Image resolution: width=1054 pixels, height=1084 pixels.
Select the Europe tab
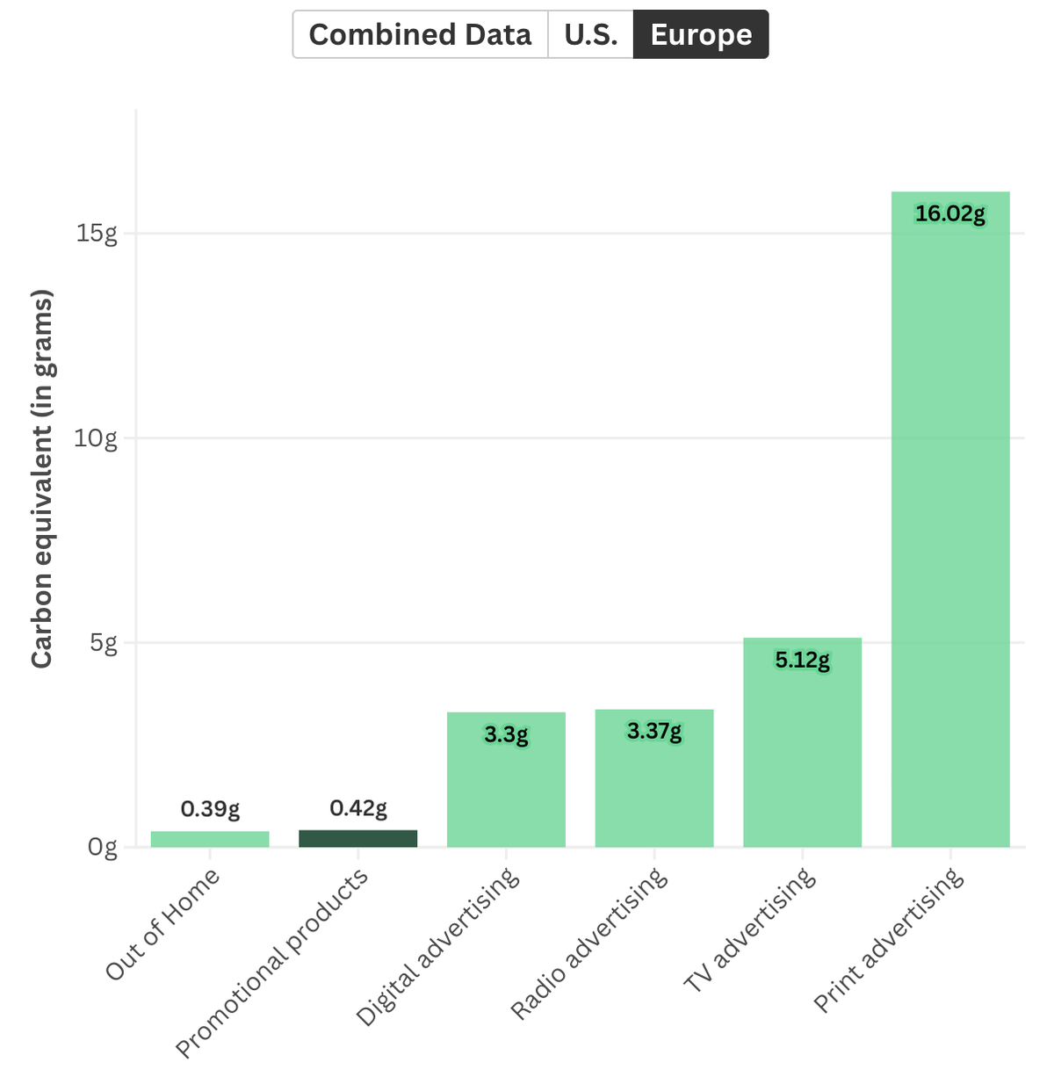[x=701, y=34]
